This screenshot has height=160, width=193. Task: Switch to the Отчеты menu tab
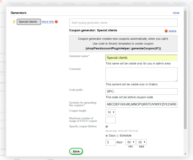tap(52, 4)
